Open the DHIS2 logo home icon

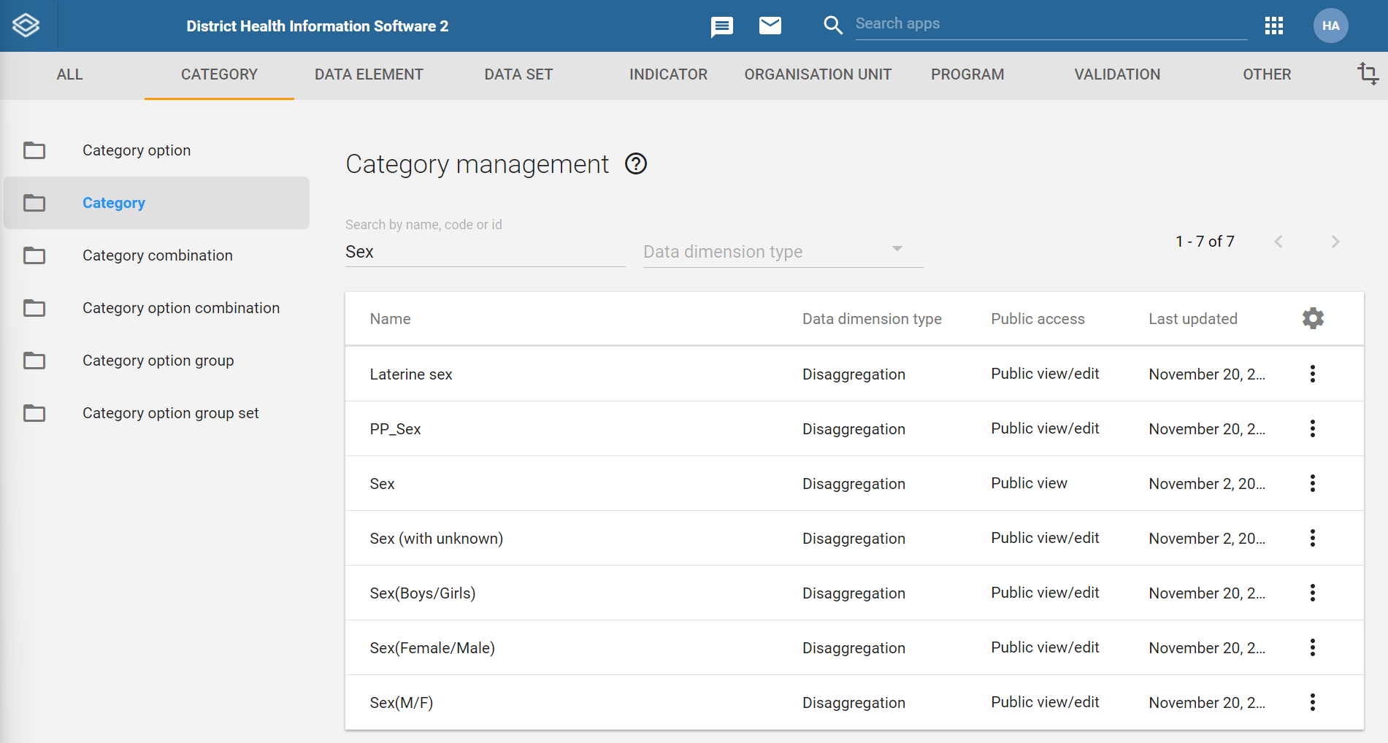(x=26, y=26)
